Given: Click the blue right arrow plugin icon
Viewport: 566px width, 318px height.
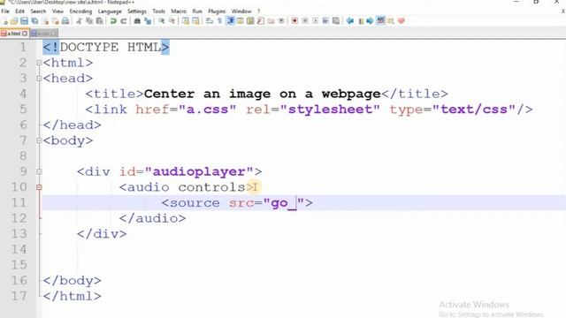Looking at the screenshot, I should click(370, 21).
